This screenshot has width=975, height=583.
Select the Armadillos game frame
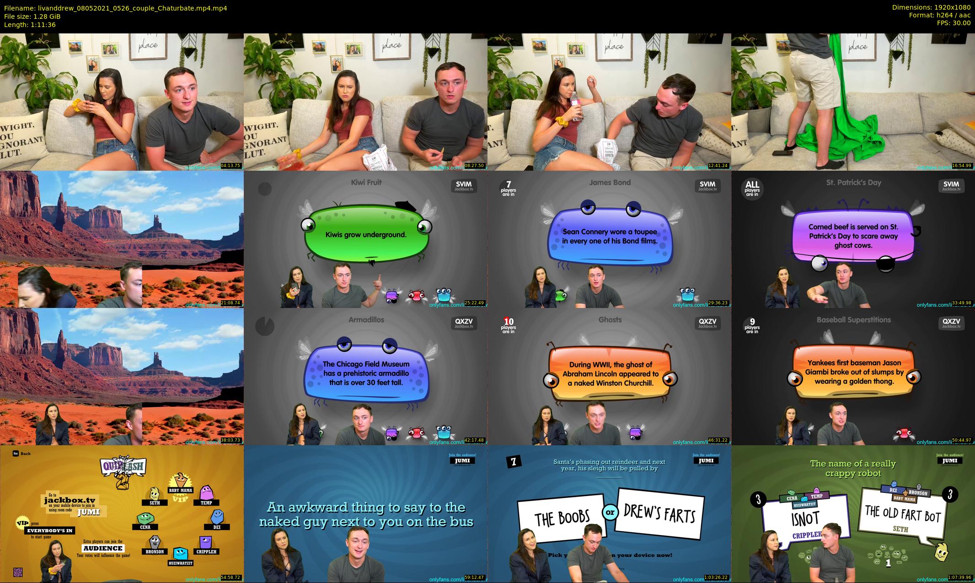pos(365,376)
